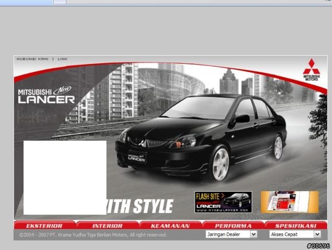Image resolution: width=332 pixels, height=250 pixels.
Task: Click the copyright Krama Yudha text
Action: 93,235
